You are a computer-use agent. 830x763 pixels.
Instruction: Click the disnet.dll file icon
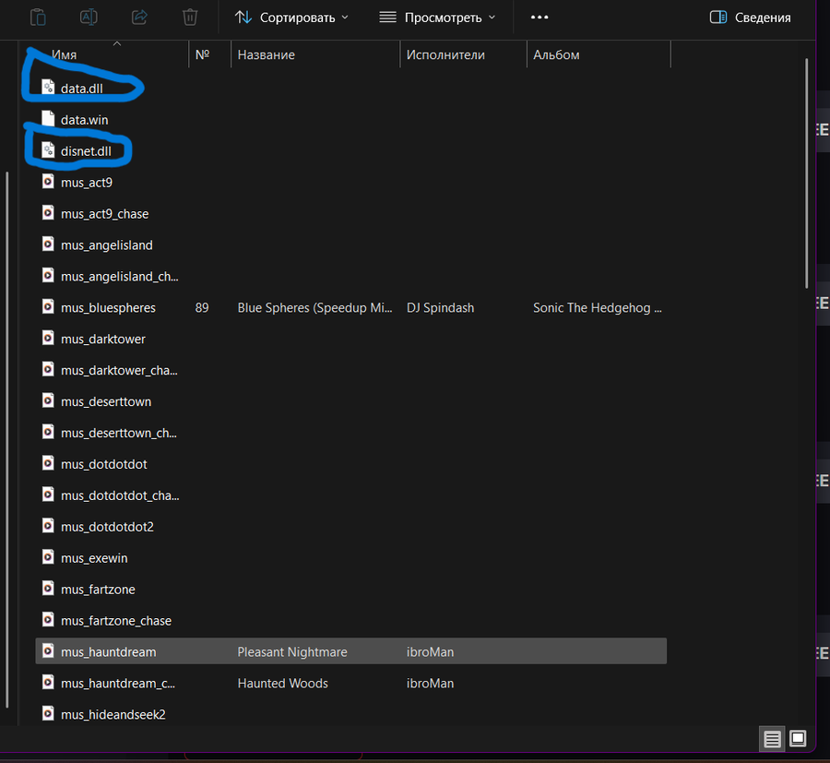[49, 150]
